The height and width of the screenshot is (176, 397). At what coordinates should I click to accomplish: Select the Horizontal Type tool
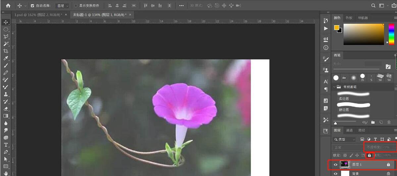[x=6, y=145]
